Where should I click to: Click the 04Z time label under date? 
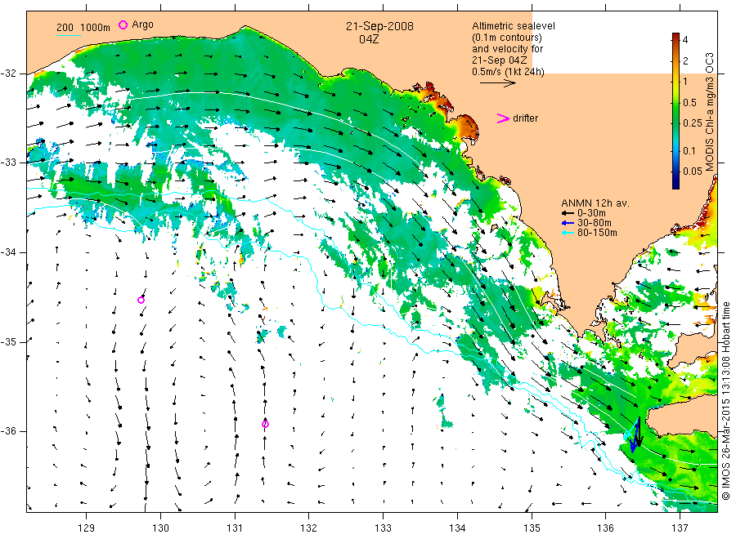(x=369, y=39)
